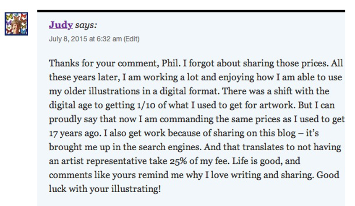Click the word "says:" beside the author name
355x206 pixels.
coord(86,25)
